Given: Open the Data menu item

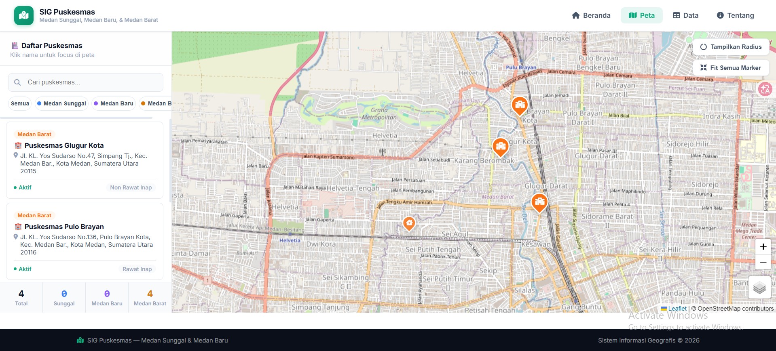Looking at the screenshot, I should [x=686, y=15].
